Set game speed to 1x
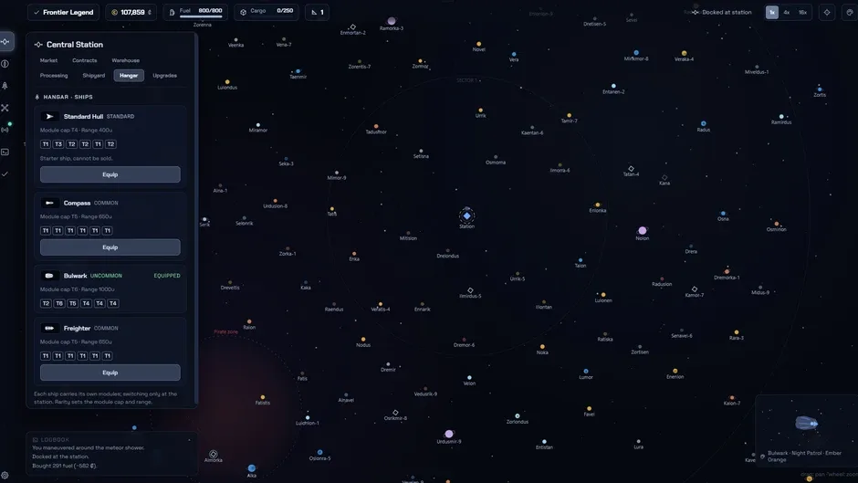 pos(772,12)
